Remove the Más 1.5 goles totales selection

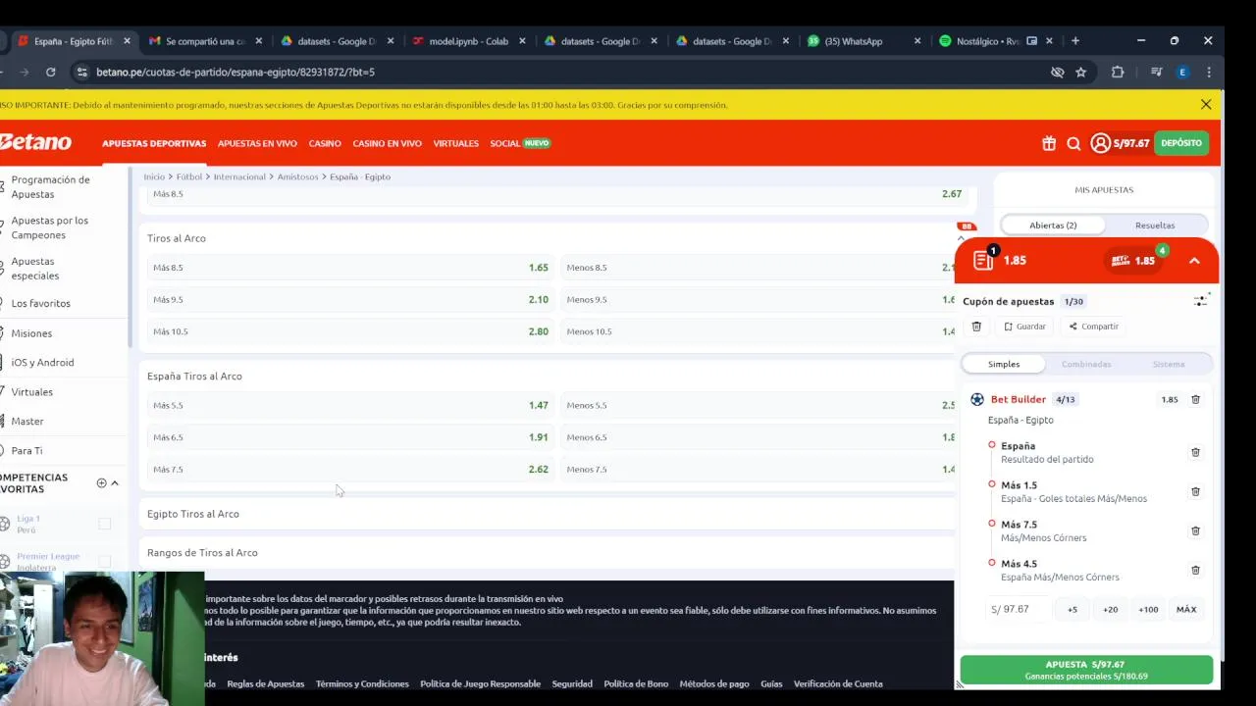(x=1195, y=491)
